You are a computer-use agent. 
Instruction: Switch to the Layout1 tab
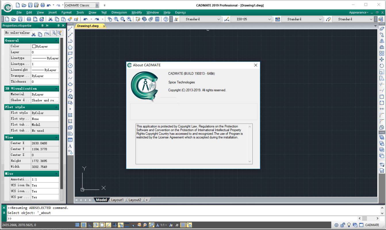[117, 200]
